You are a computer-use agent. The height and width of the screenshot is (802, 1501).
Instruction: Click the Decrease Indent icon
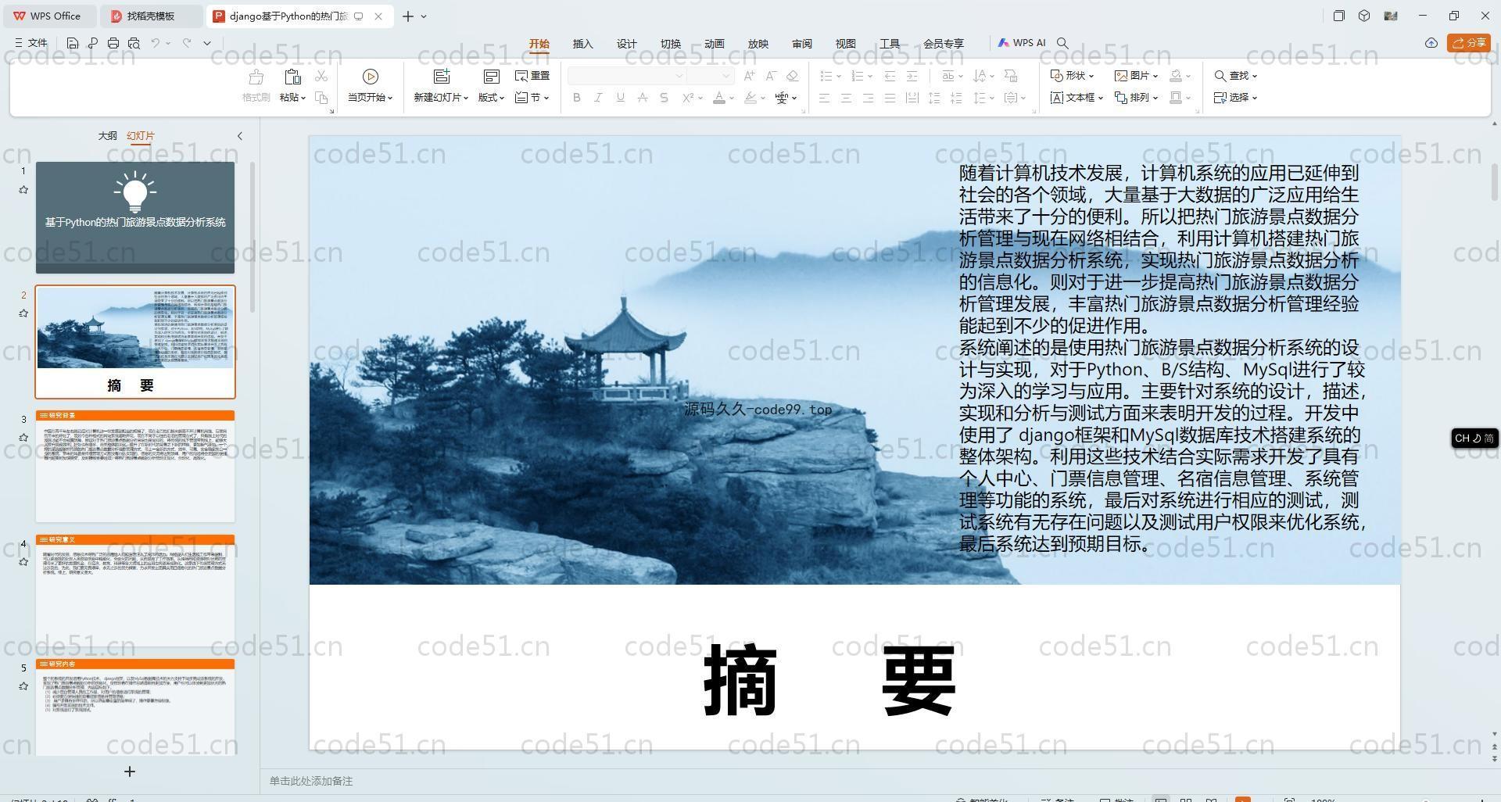890,76
